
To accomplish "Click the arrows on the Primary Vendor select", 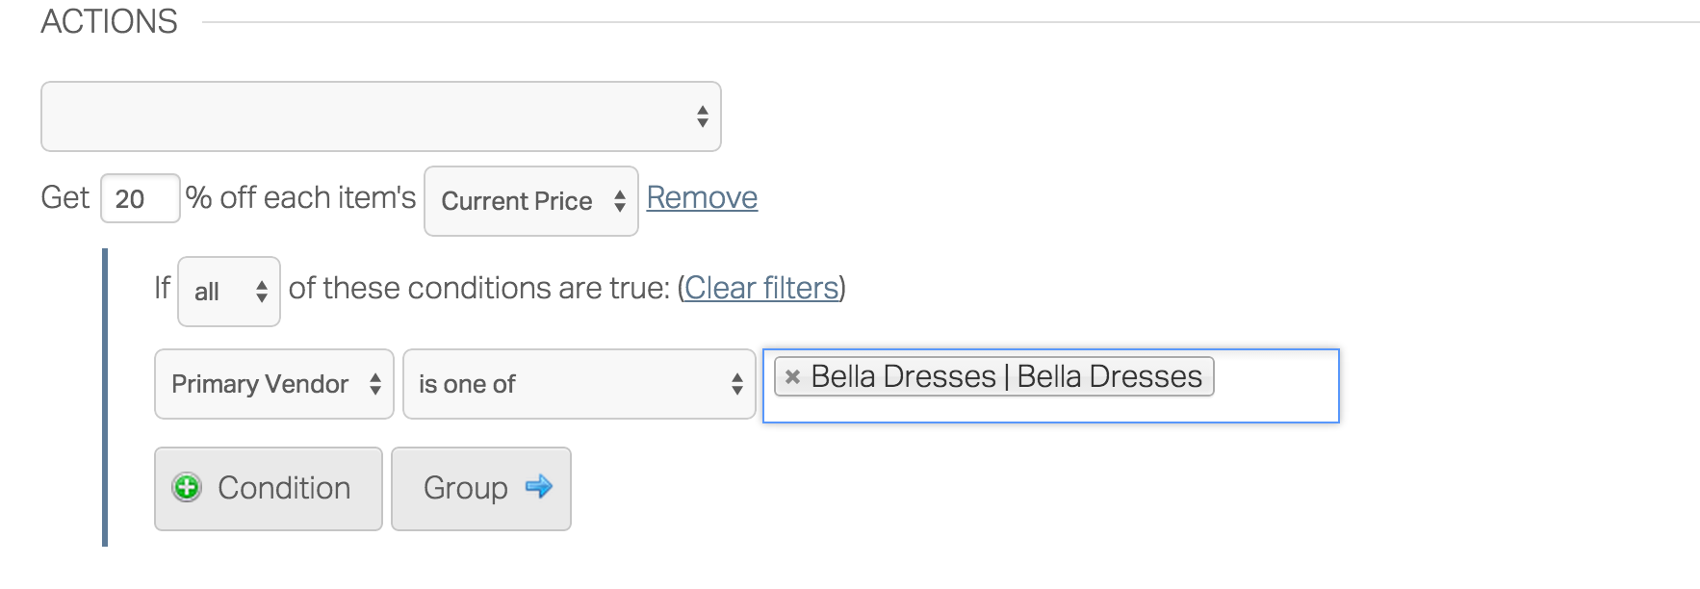I will click(x=375, y=384).
